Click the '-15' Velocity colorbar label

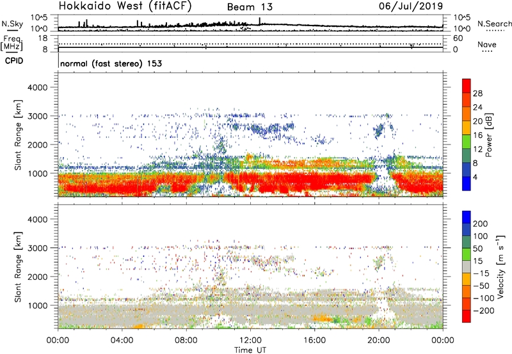[x=481, y=273]
